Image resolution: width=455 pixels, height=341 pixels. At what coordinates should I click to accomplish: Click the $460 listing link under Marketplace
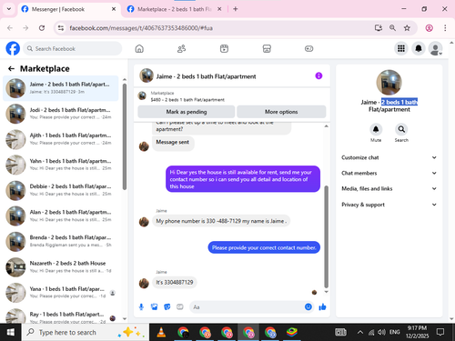click(187, 100)
